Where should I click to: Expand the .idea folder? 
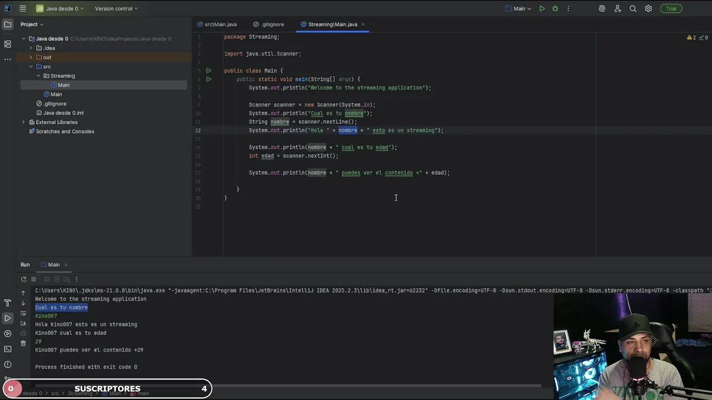pyautogui.click(x=31, y=48)
